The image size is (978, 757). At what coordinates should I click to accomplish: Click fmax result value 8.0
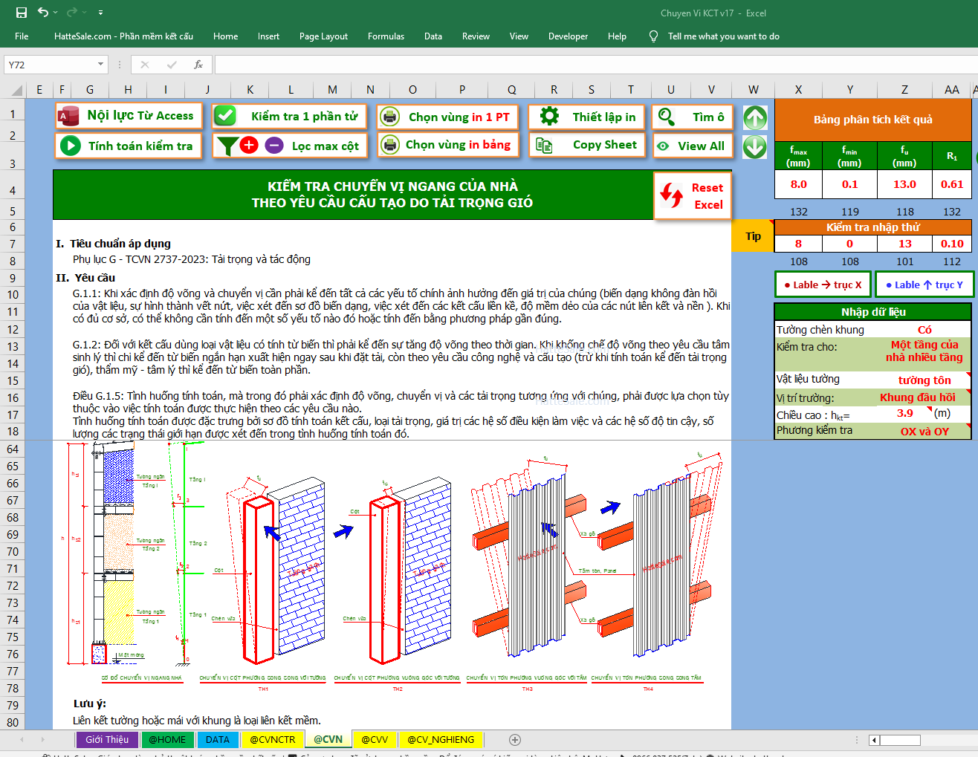tap(798, 184)
